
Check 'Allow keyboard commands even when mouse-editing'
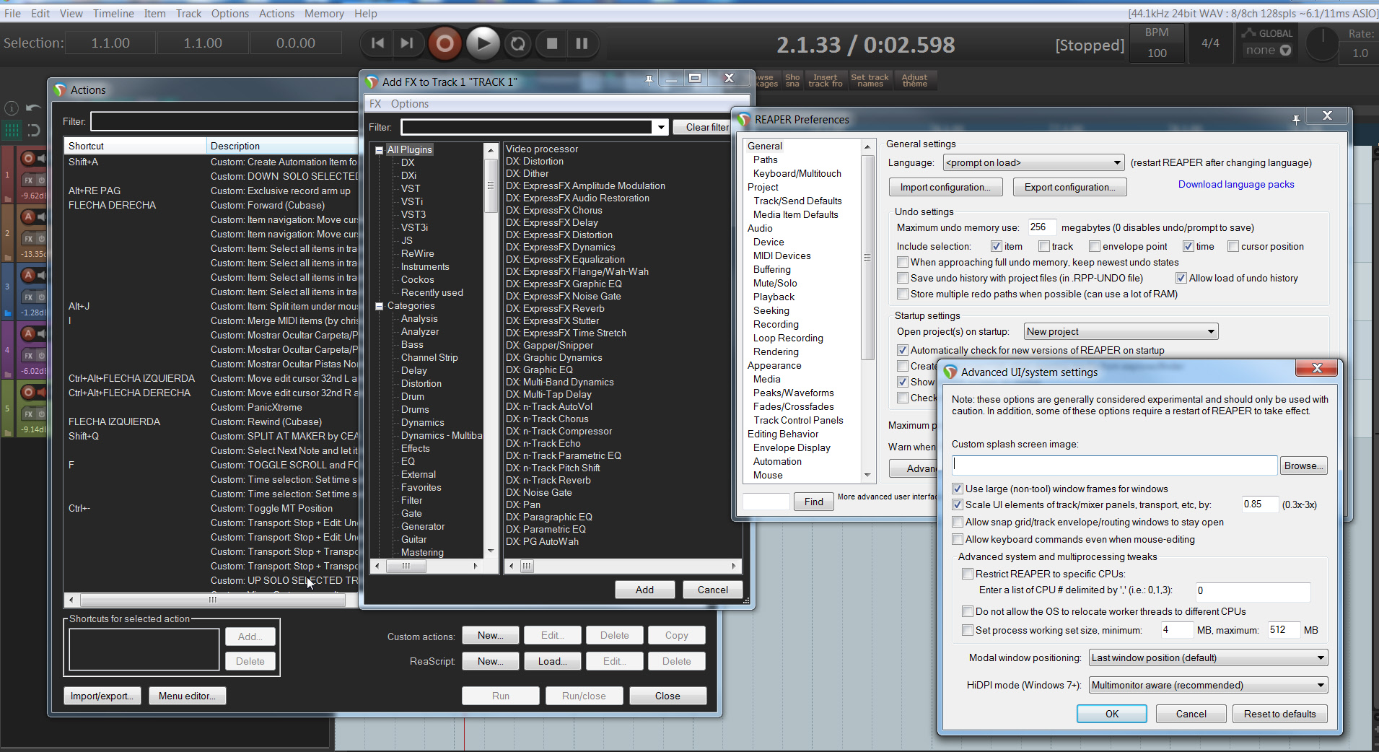(958, 539)
